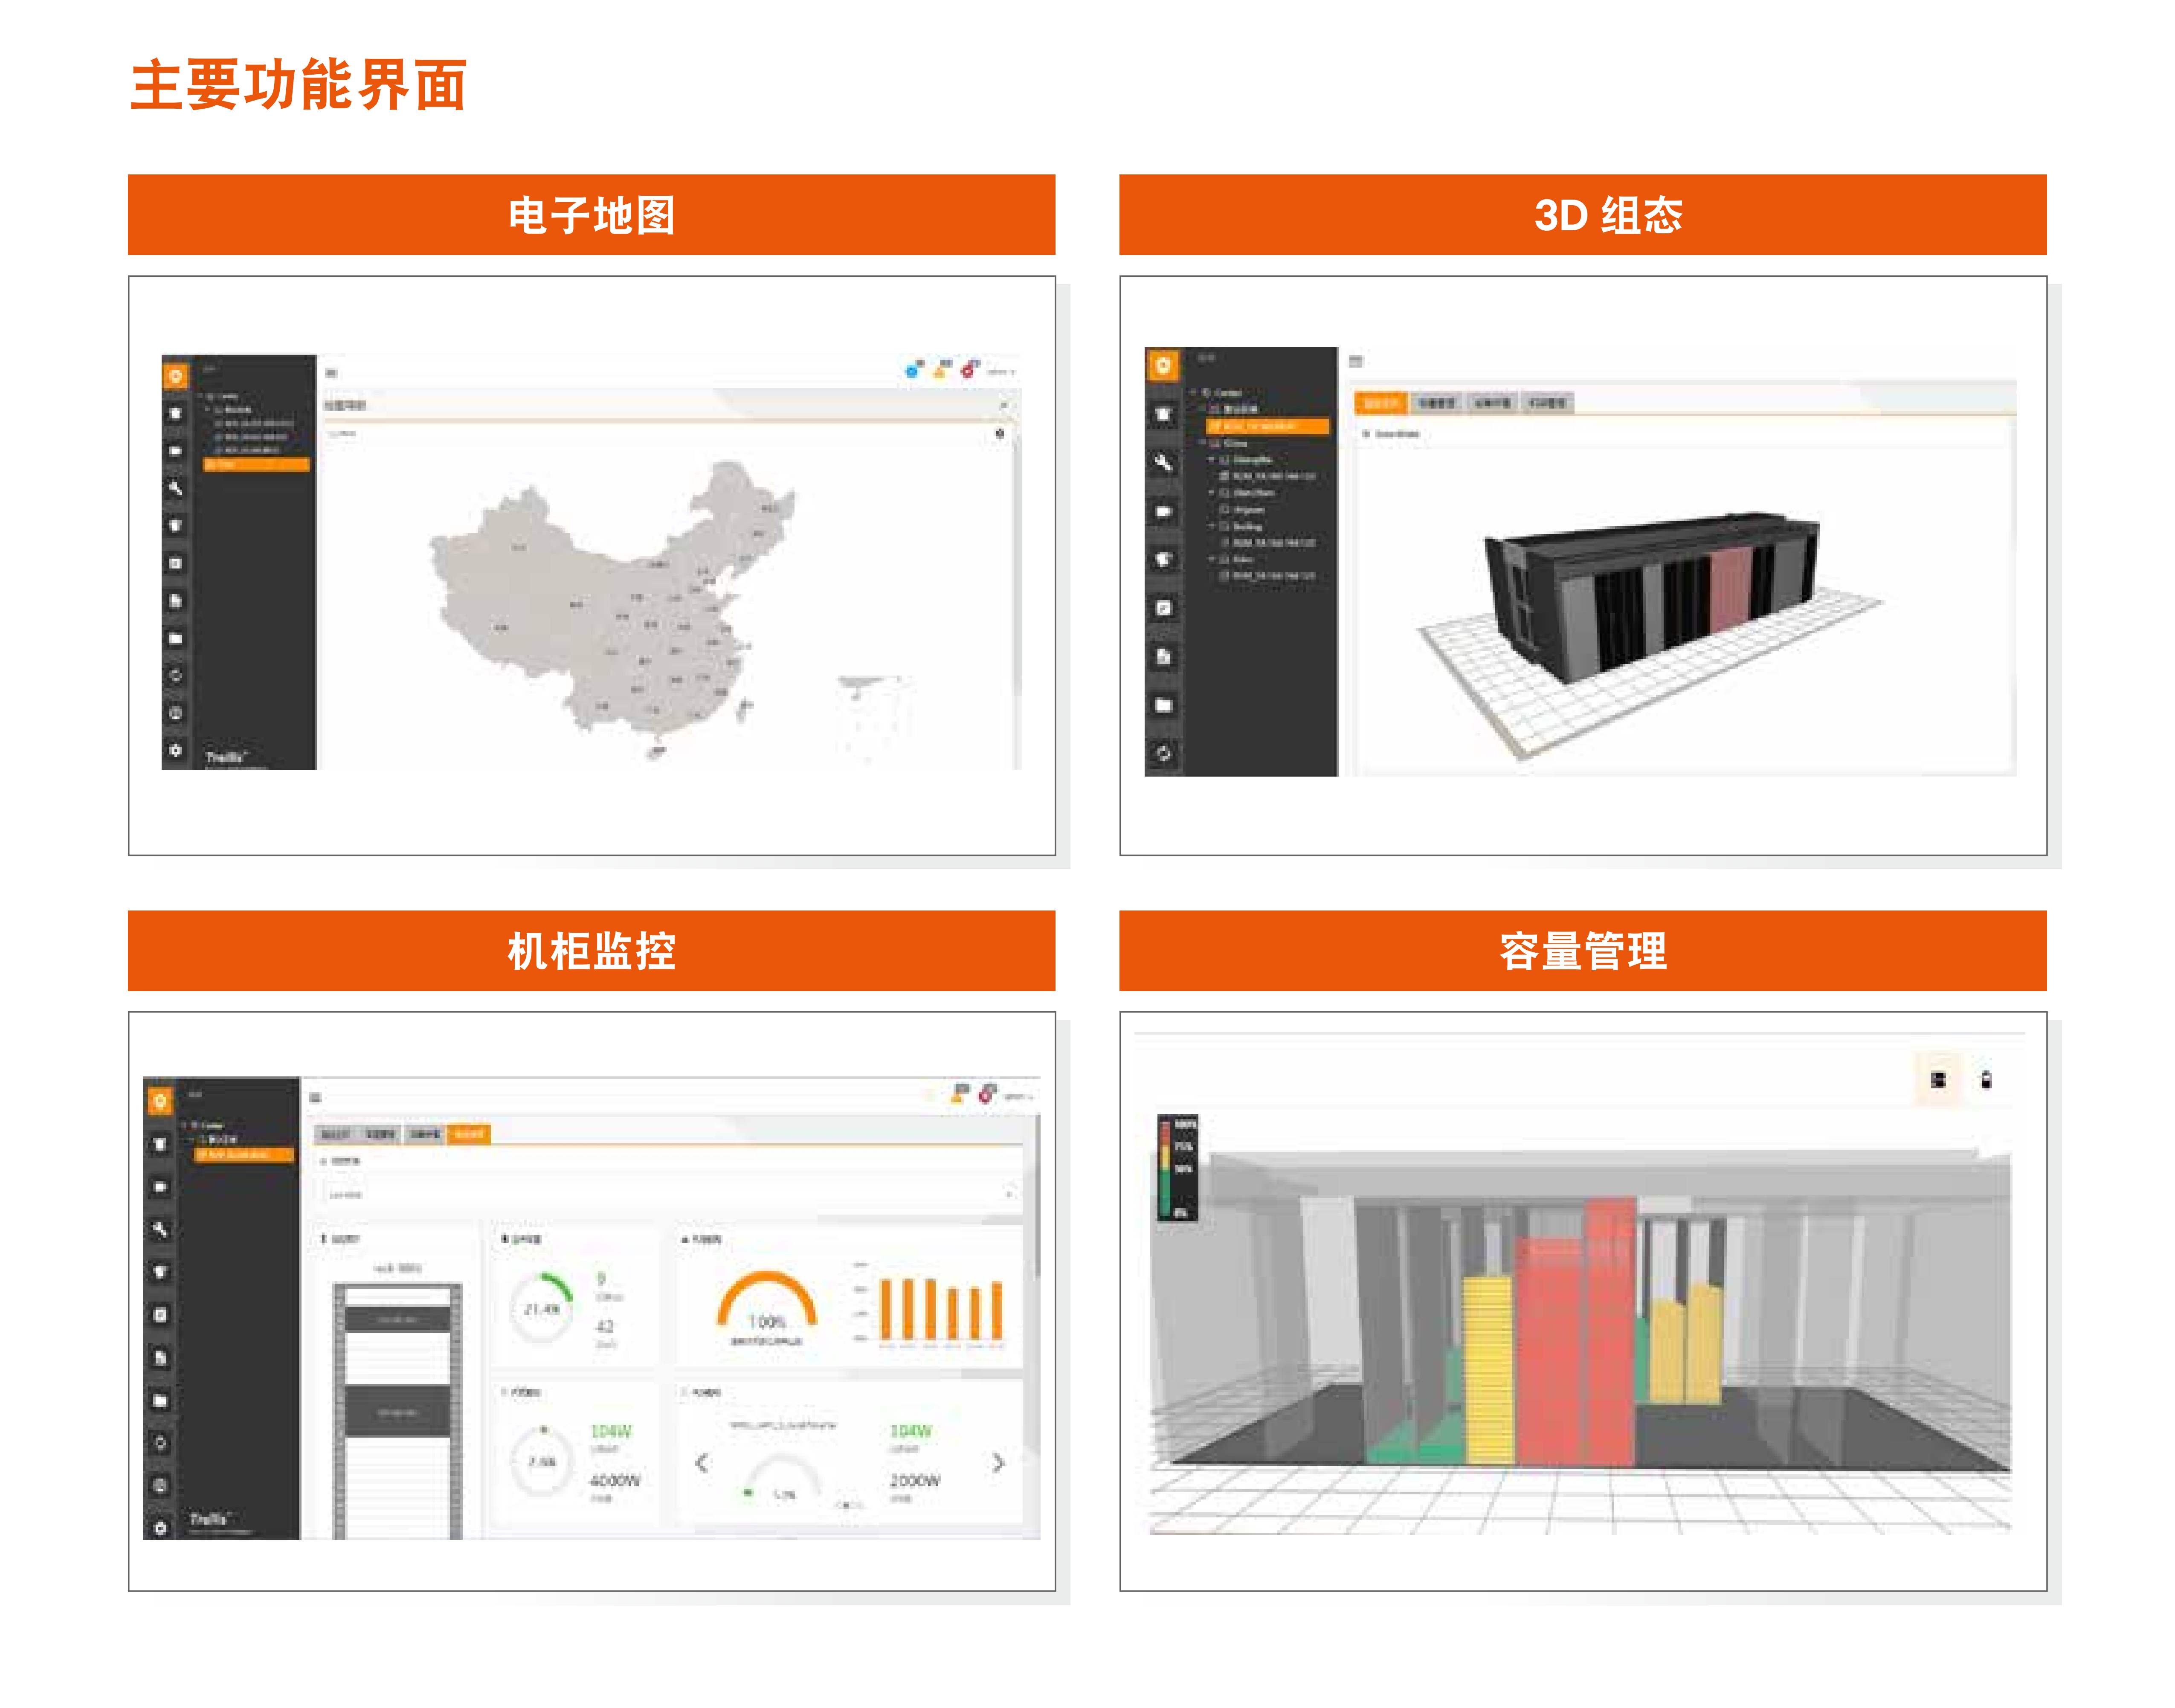Toggle hamburger menu in the 3D view screen

click(1356, 361)
